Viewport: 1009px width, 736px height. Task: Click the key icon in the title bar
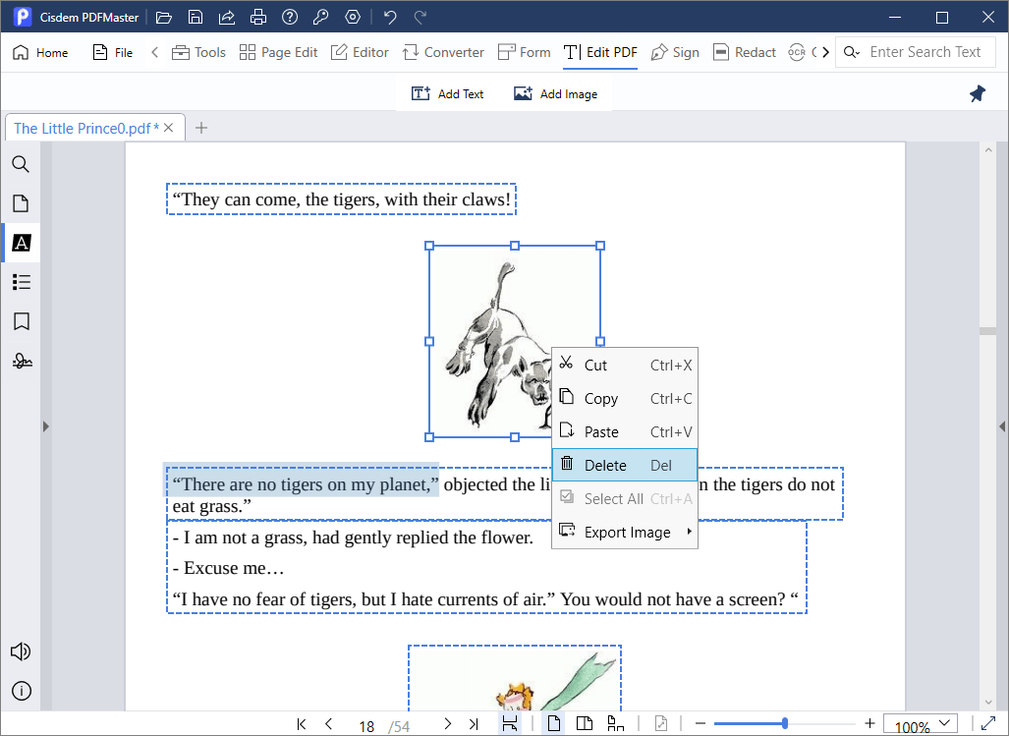[320, 18]
